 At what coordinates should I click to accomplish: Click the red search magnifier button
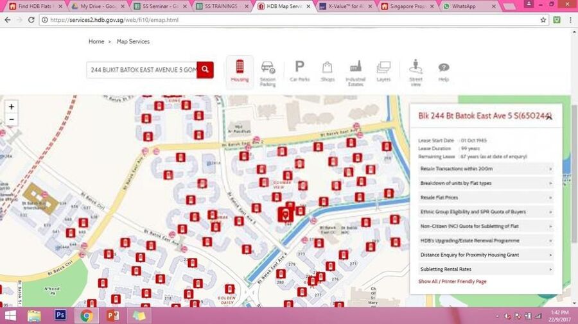pos(206,69)
